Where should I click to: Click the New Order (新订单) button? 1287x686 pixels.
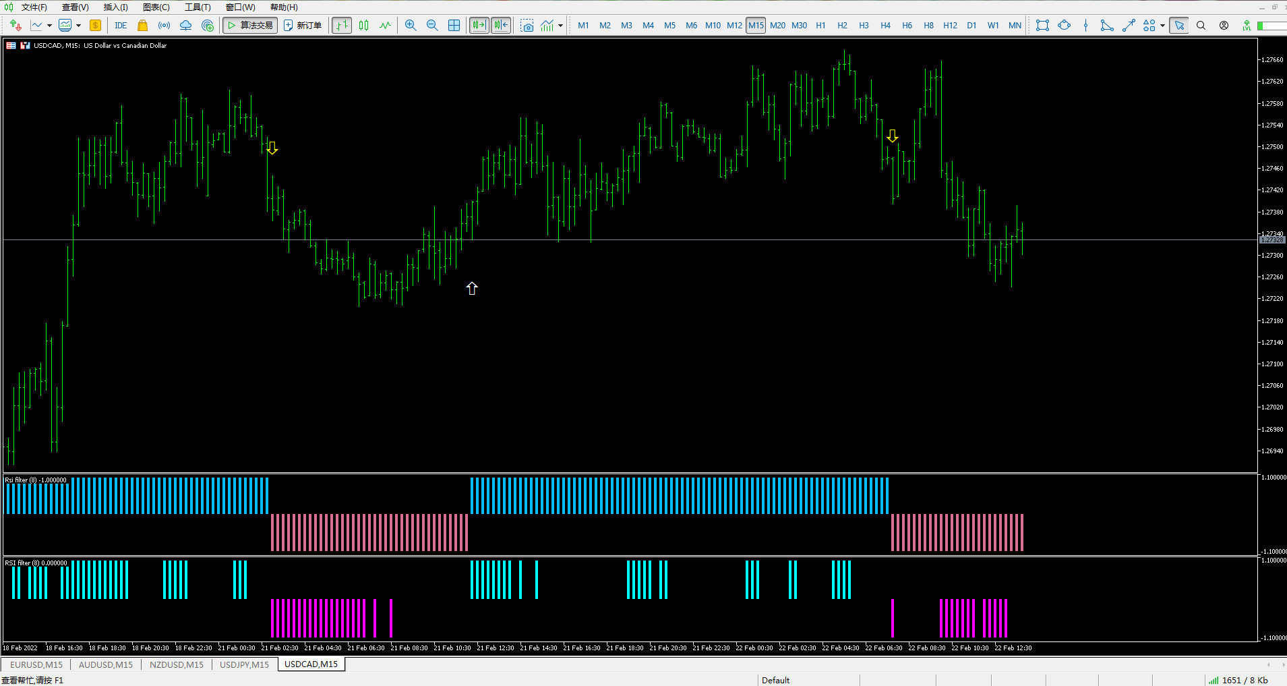point(303,26)
